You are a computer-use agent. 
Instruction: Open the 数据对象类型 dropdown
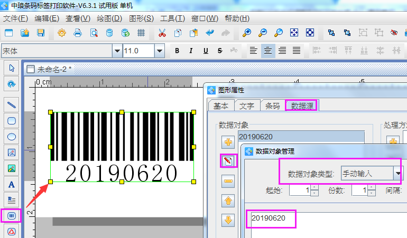[397, 174]
